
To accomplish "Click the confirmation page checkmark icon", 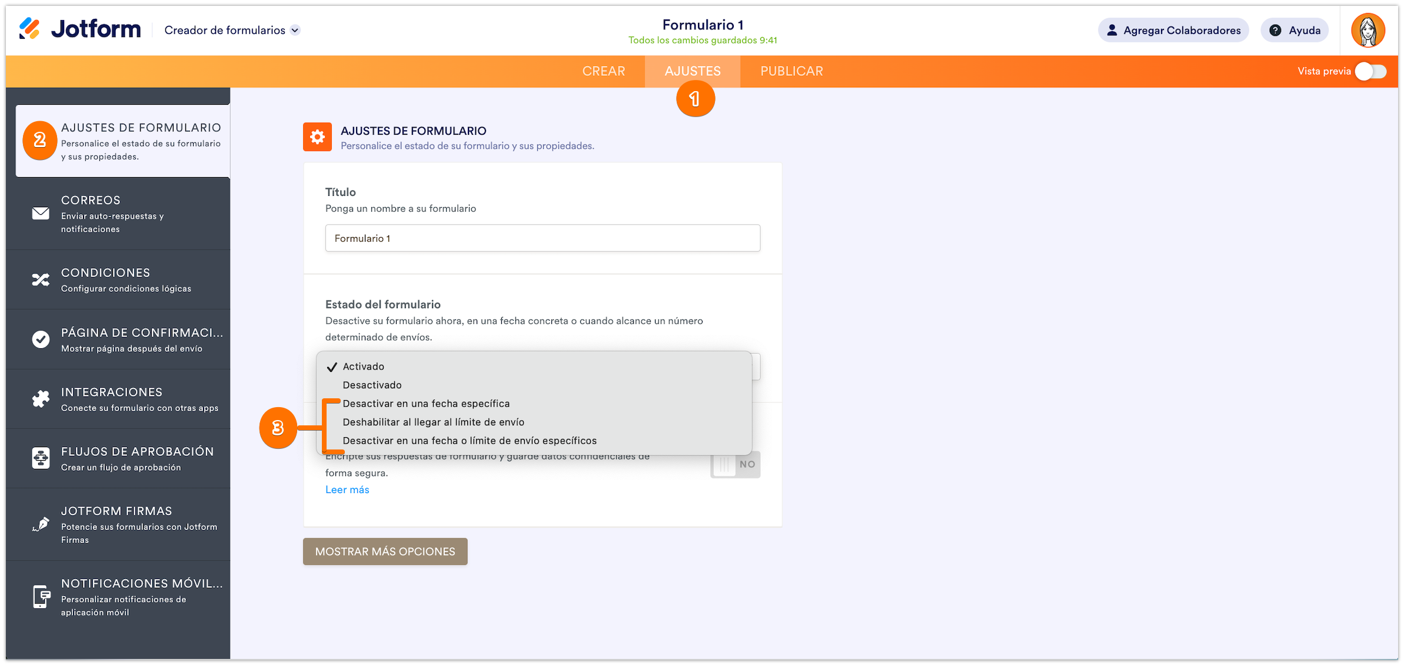I will coord(41,339).
